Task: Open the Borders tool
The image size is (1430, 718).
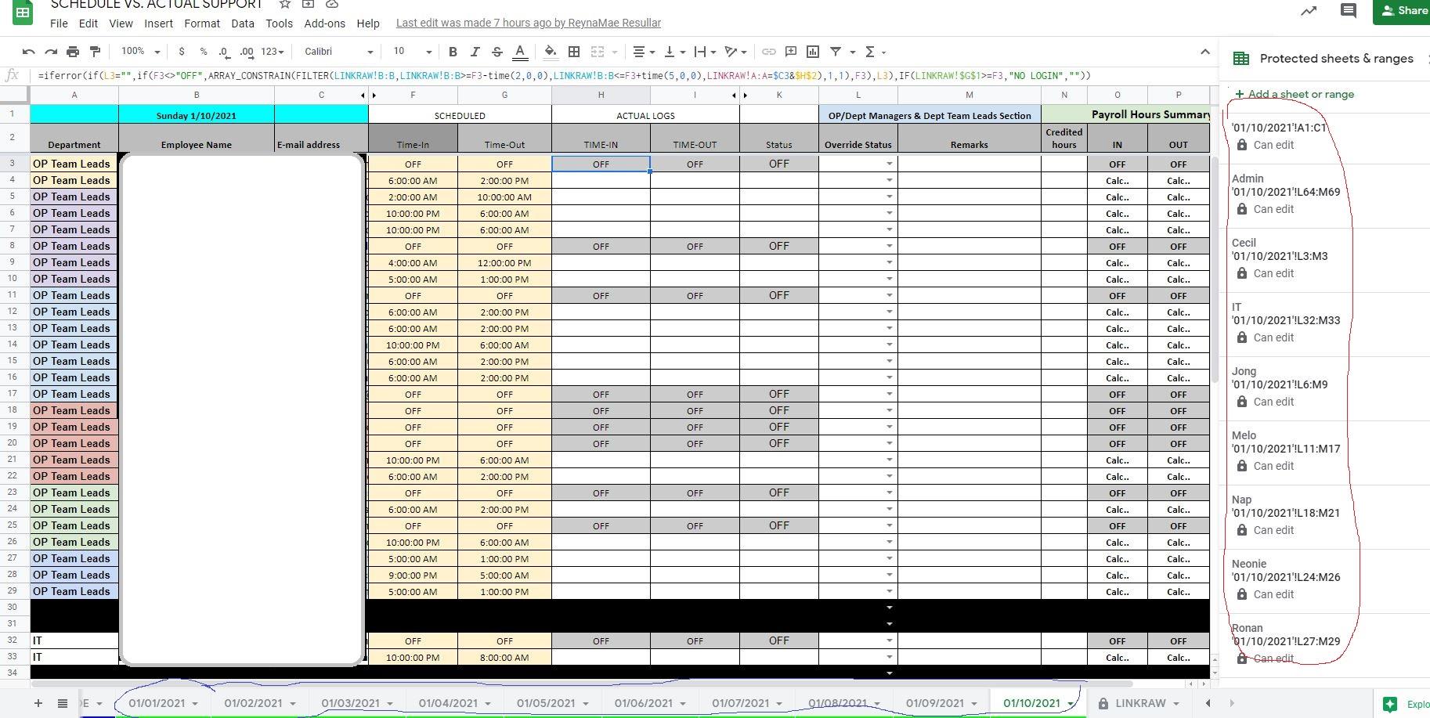Action: click(x=574, y=52)
